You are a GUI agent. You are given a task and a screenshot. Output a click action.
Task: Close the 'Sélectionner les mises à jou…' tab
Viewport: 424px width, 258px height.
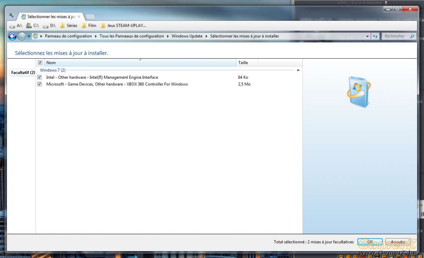[79, 17]
